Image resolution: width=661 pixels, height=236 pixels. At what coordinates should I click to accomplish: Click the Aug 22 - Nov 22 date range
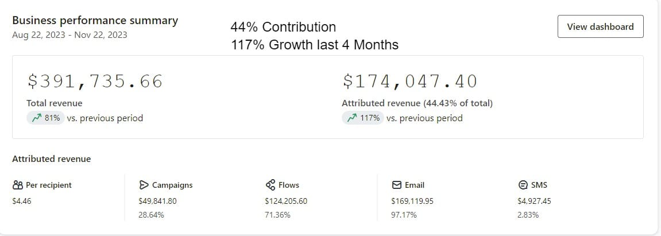coord(69,34)
